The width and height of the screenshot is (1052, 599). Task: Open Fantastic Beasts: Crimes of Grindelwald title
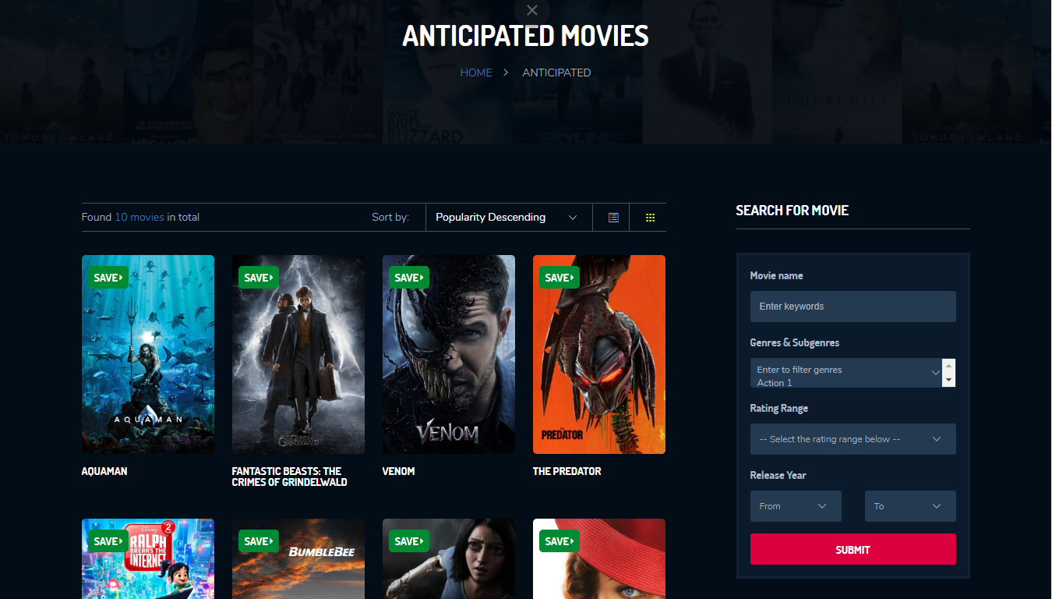[x=290, y=477]
